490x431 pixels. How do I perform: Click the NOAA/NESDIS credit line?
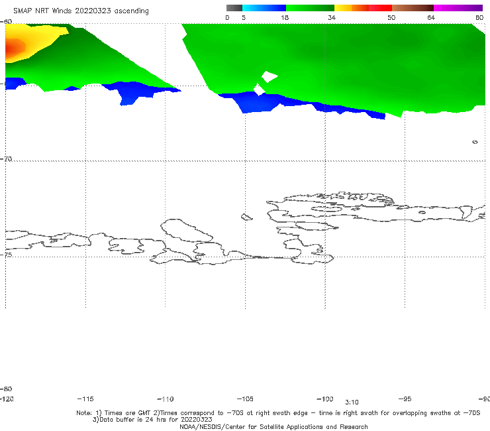click(x=273, y=426)
